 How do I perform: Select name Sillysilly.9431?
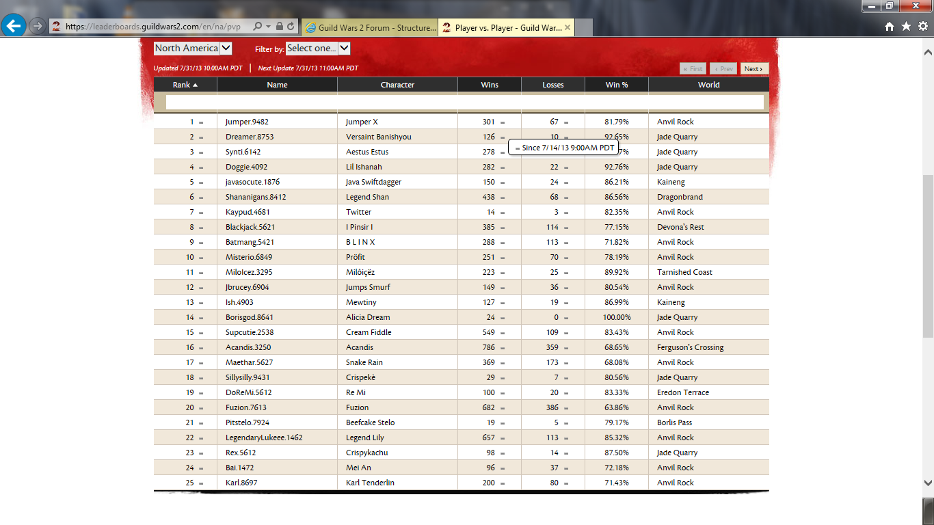pyautogui.click(x=248, y=377)
